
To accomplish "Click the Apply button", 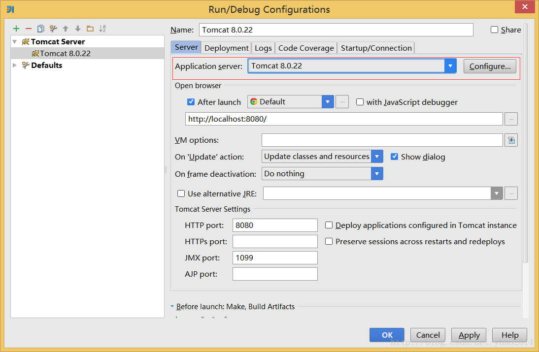I will (x=469, y=335).
